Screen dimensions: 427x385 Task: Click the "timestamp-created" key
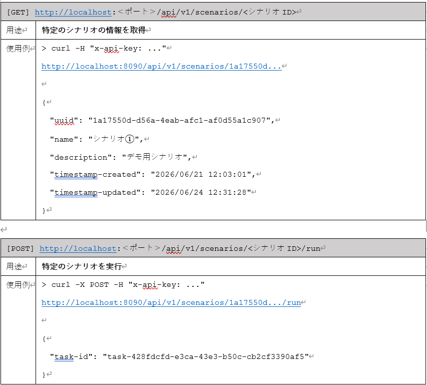tap(95, 175)
